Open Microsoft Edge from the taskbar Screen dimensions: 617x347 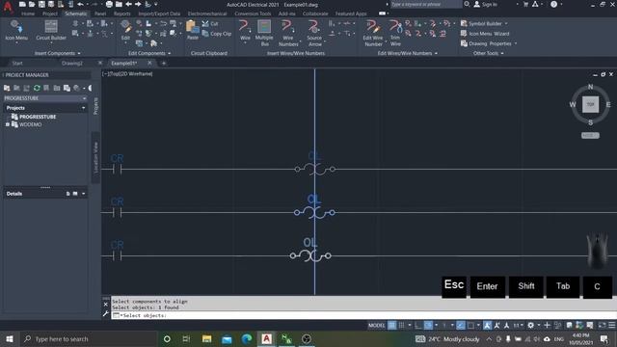click(247, 338)
